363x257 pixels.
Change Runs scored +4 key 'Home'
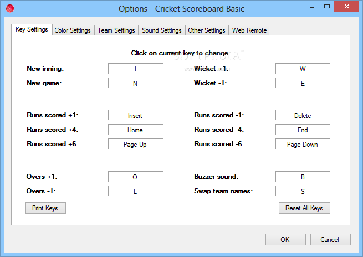(135, 130)
